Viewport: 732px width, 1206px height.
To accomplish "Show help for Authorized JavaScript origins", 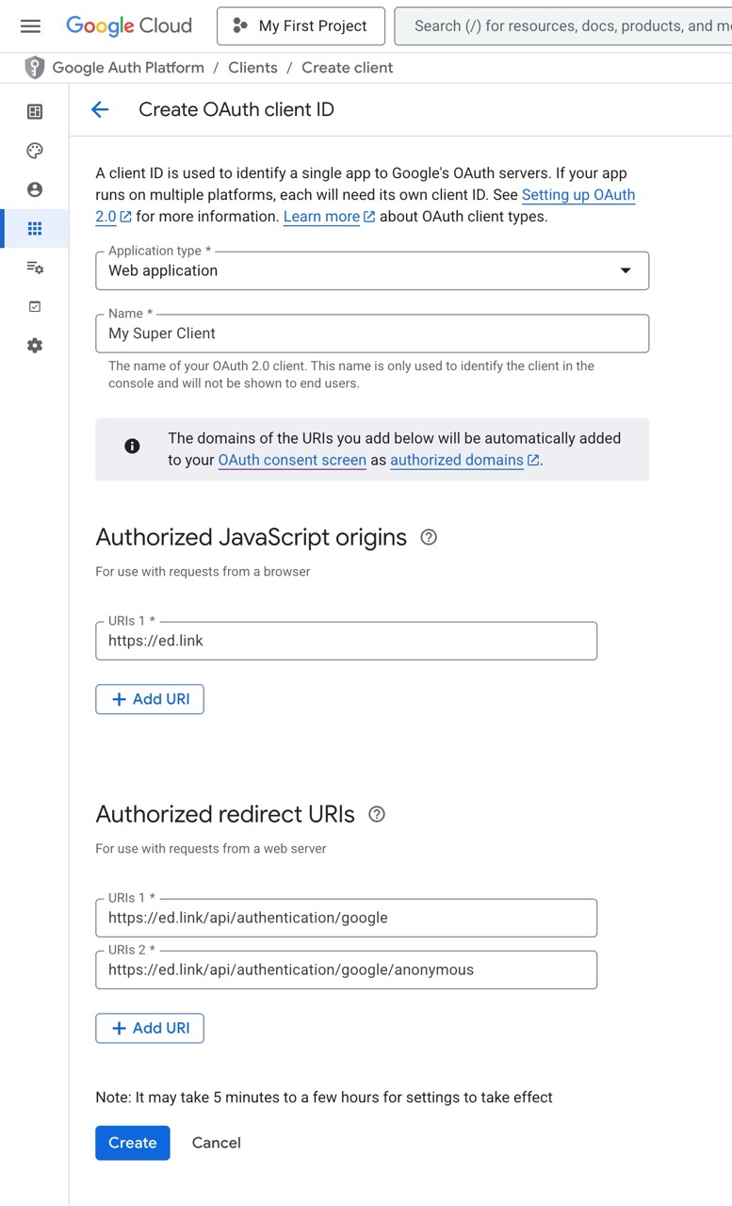I will click(429, 537).
